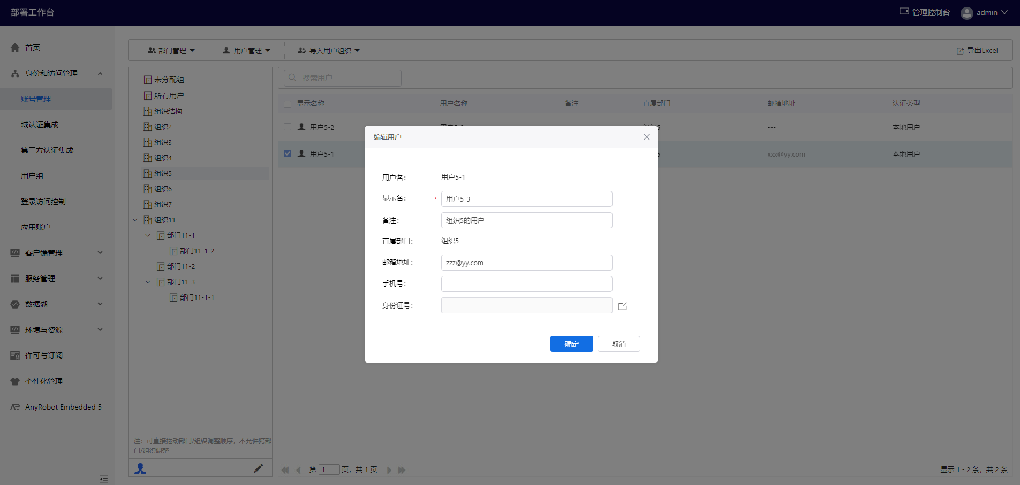The image size is (1020, 485).
Task: Click the 个性化管理 shirt icon
Action: (x=15, y=381)
